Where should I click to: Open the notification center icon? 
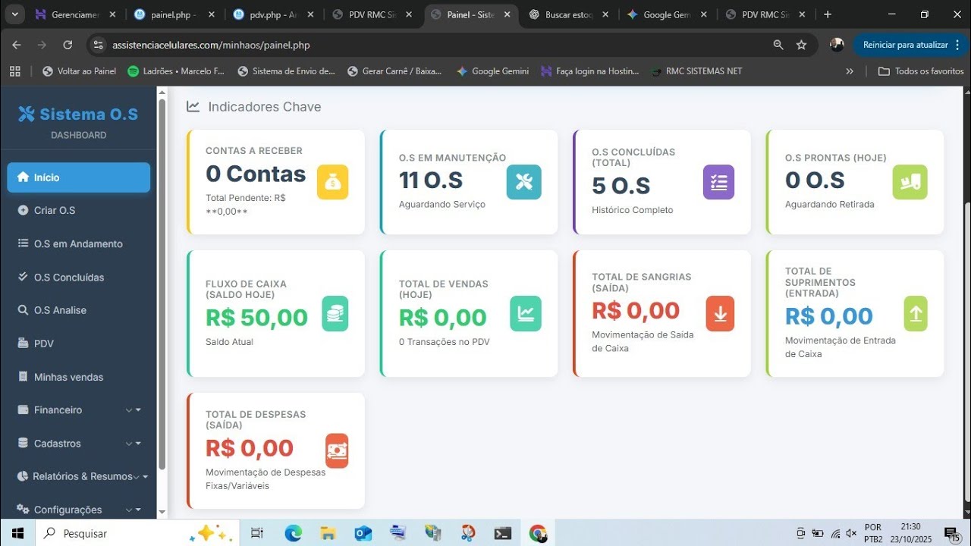coord(952,533)
